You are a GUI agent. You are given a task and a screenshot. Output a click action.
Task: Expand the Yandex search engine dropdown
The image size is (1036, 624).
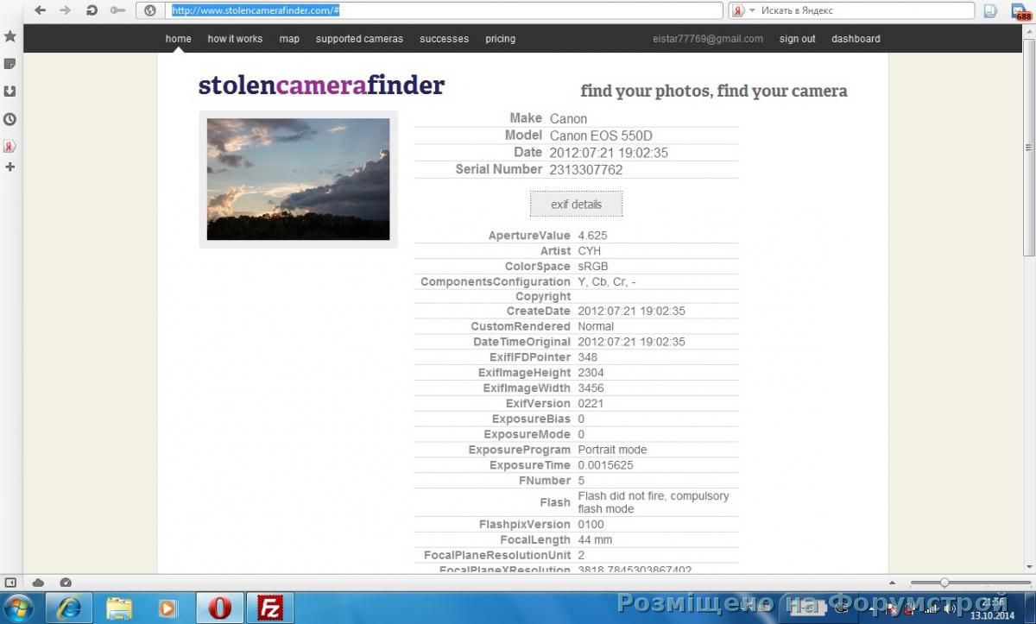pos(752,10)
